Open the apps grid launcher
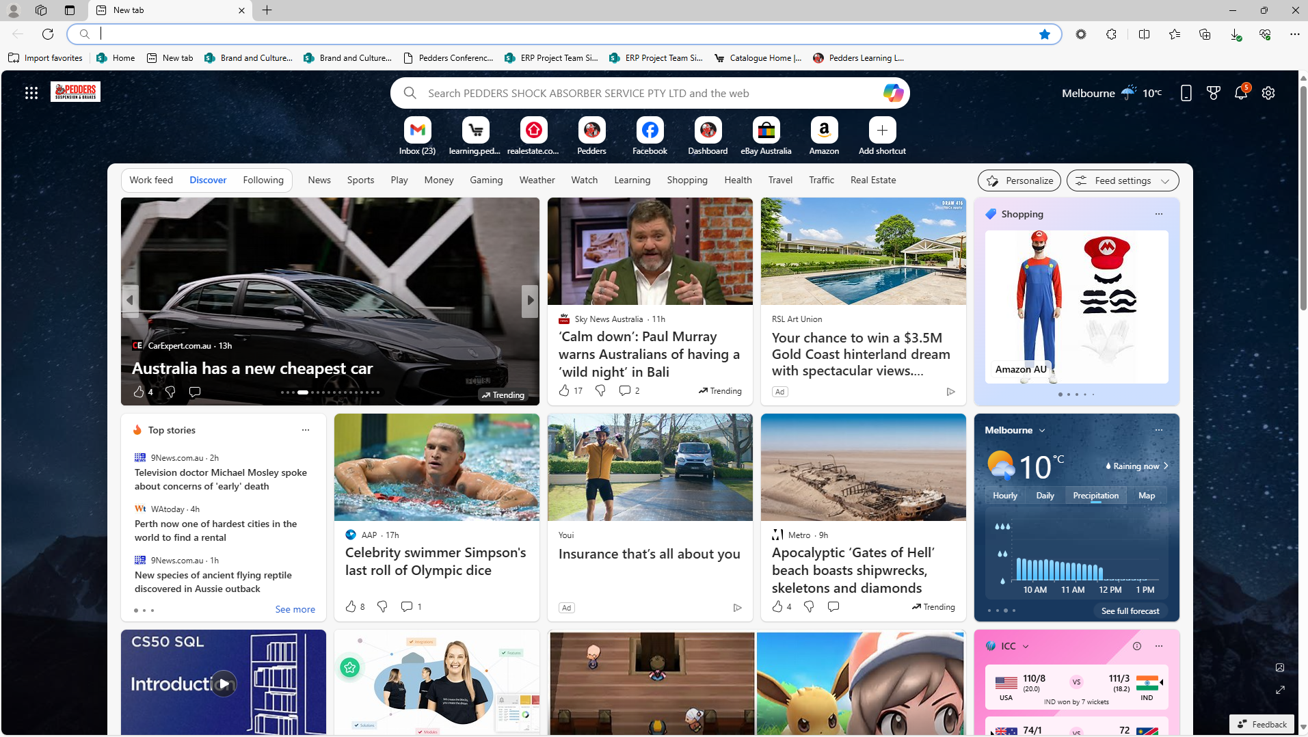Viewport: 1308px width, 737px height. coord(31,93)
